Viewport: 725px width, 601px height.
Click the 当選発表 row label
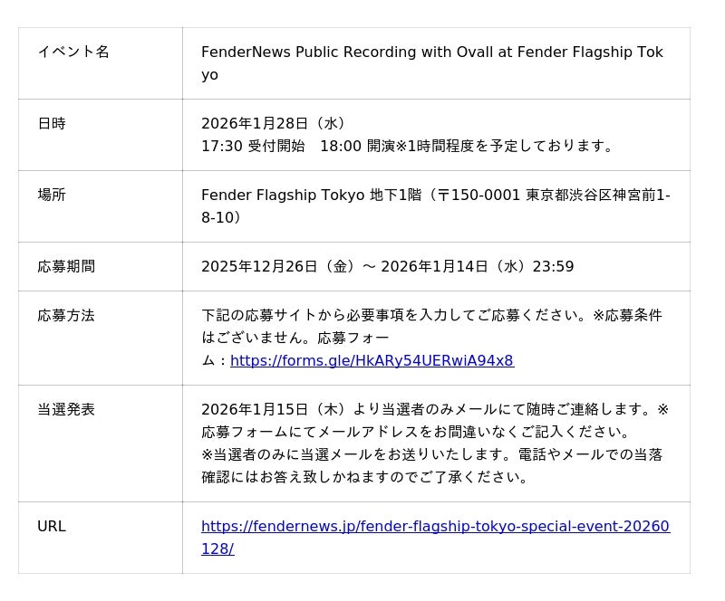[x=66, y=409]
